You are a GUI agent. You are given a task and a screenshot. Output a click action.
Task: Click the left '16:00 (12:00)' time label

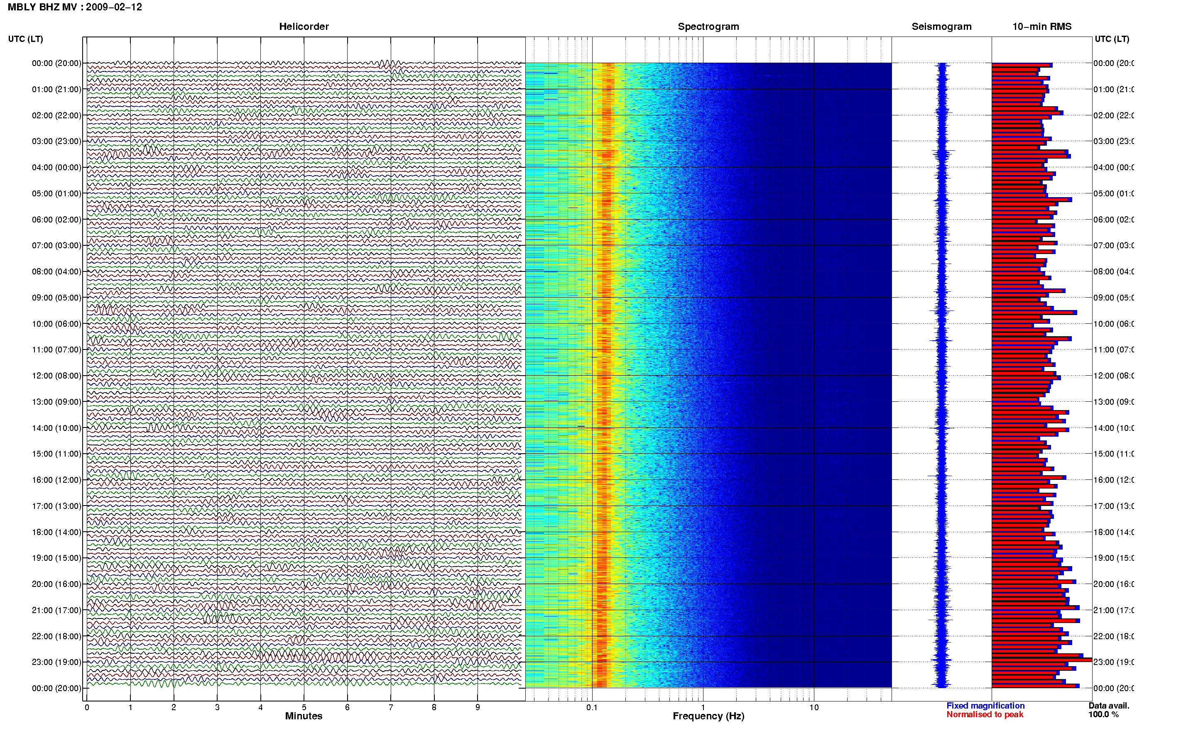click(x=56, y=480)
